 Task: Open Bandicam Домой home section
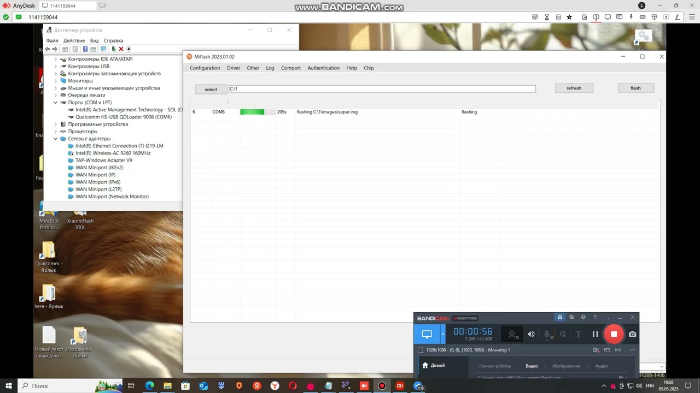click(433, 365)
